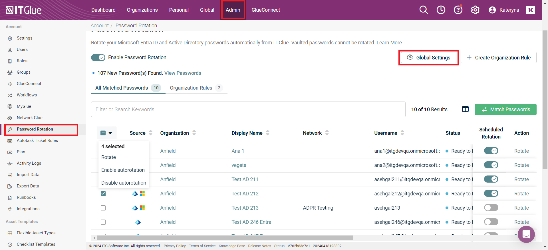Image resolution: width=548 pixels, height=250 pixels.
Task: Choose Disable autorotation from bulk menu
Action: click(x=124, y=183)
